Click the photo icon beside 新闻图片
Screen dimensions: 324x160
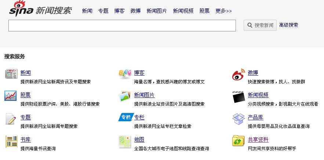tap(125, 96)
